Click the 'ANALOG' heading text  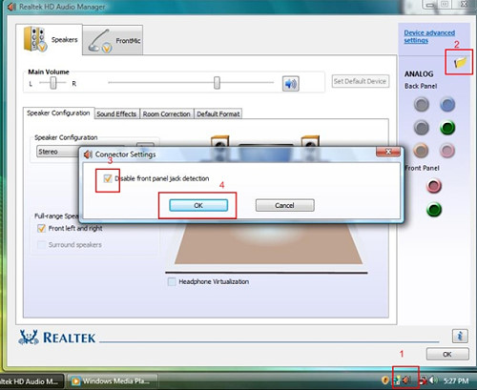[419, 74]
